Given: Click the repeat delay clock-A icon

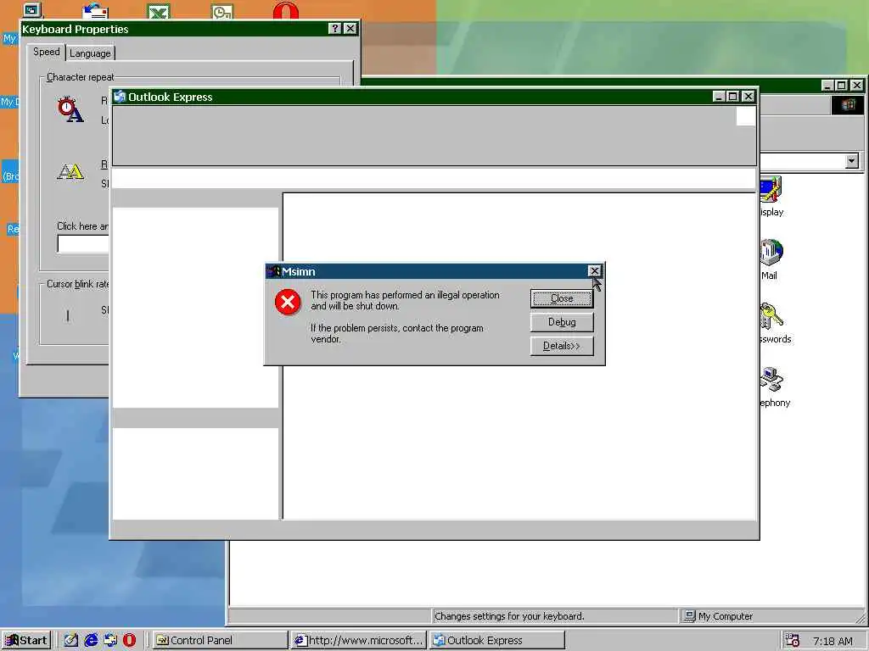Looking at the screenshot, I should click(x=70, y=109).
